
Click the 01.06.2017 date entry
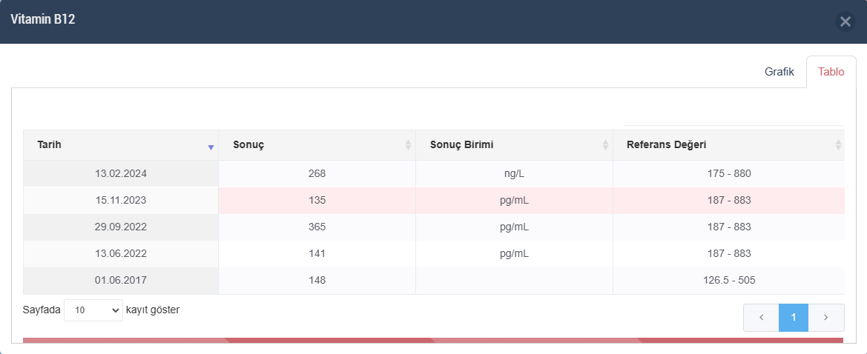(x=121, y=280)
